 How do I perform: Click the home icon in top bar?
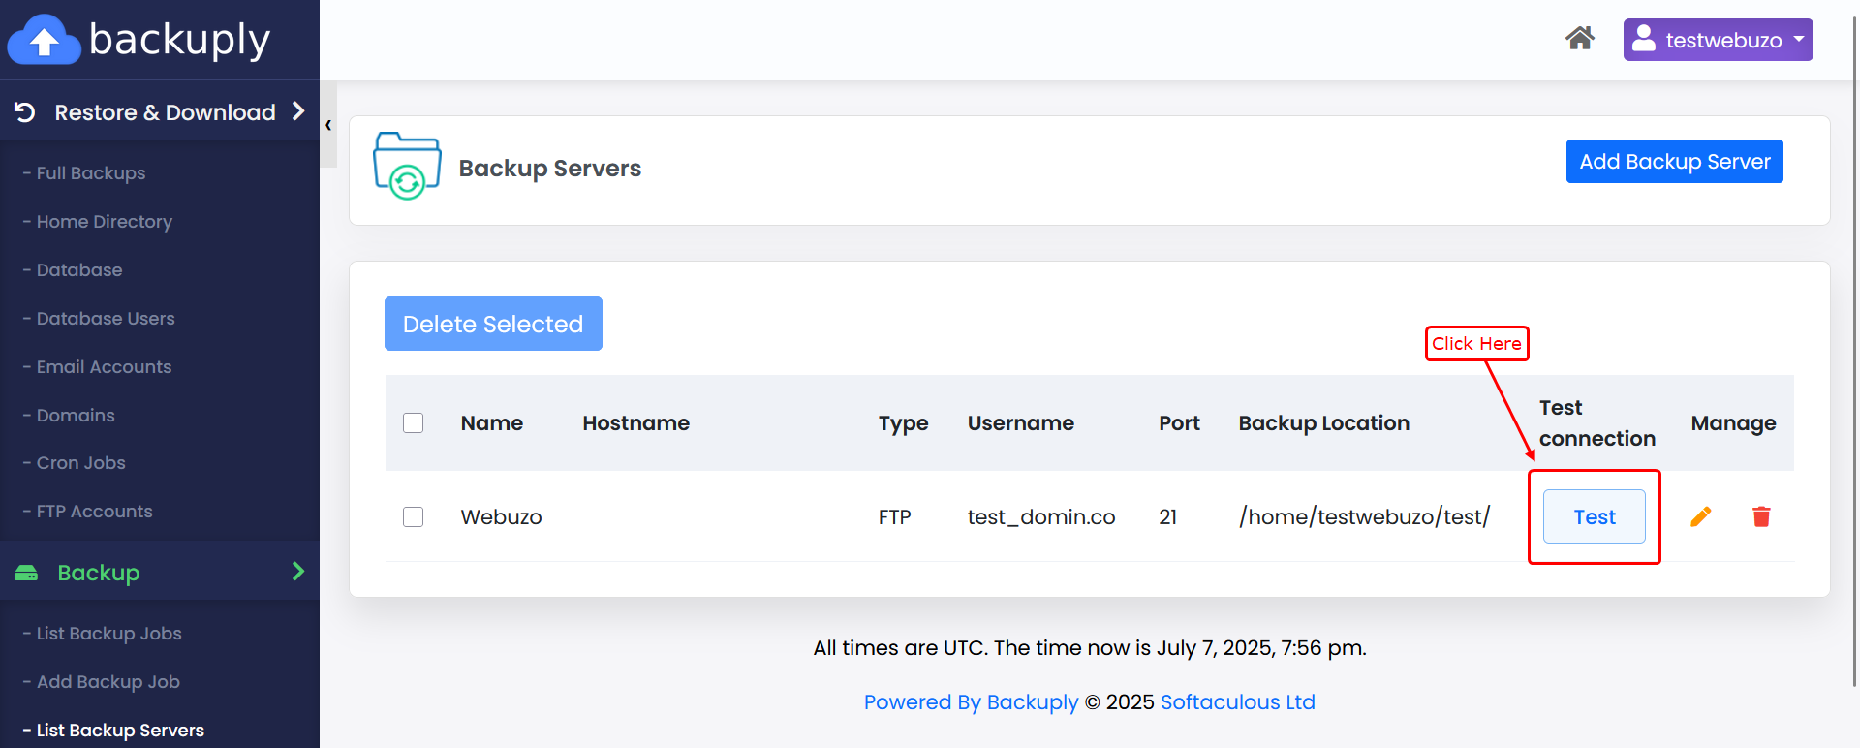click(x=1580, y=39)
